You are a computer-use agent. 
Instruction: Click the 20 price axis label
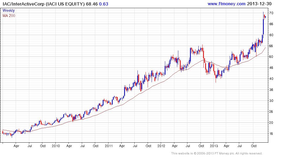click(x=271, y=122)
